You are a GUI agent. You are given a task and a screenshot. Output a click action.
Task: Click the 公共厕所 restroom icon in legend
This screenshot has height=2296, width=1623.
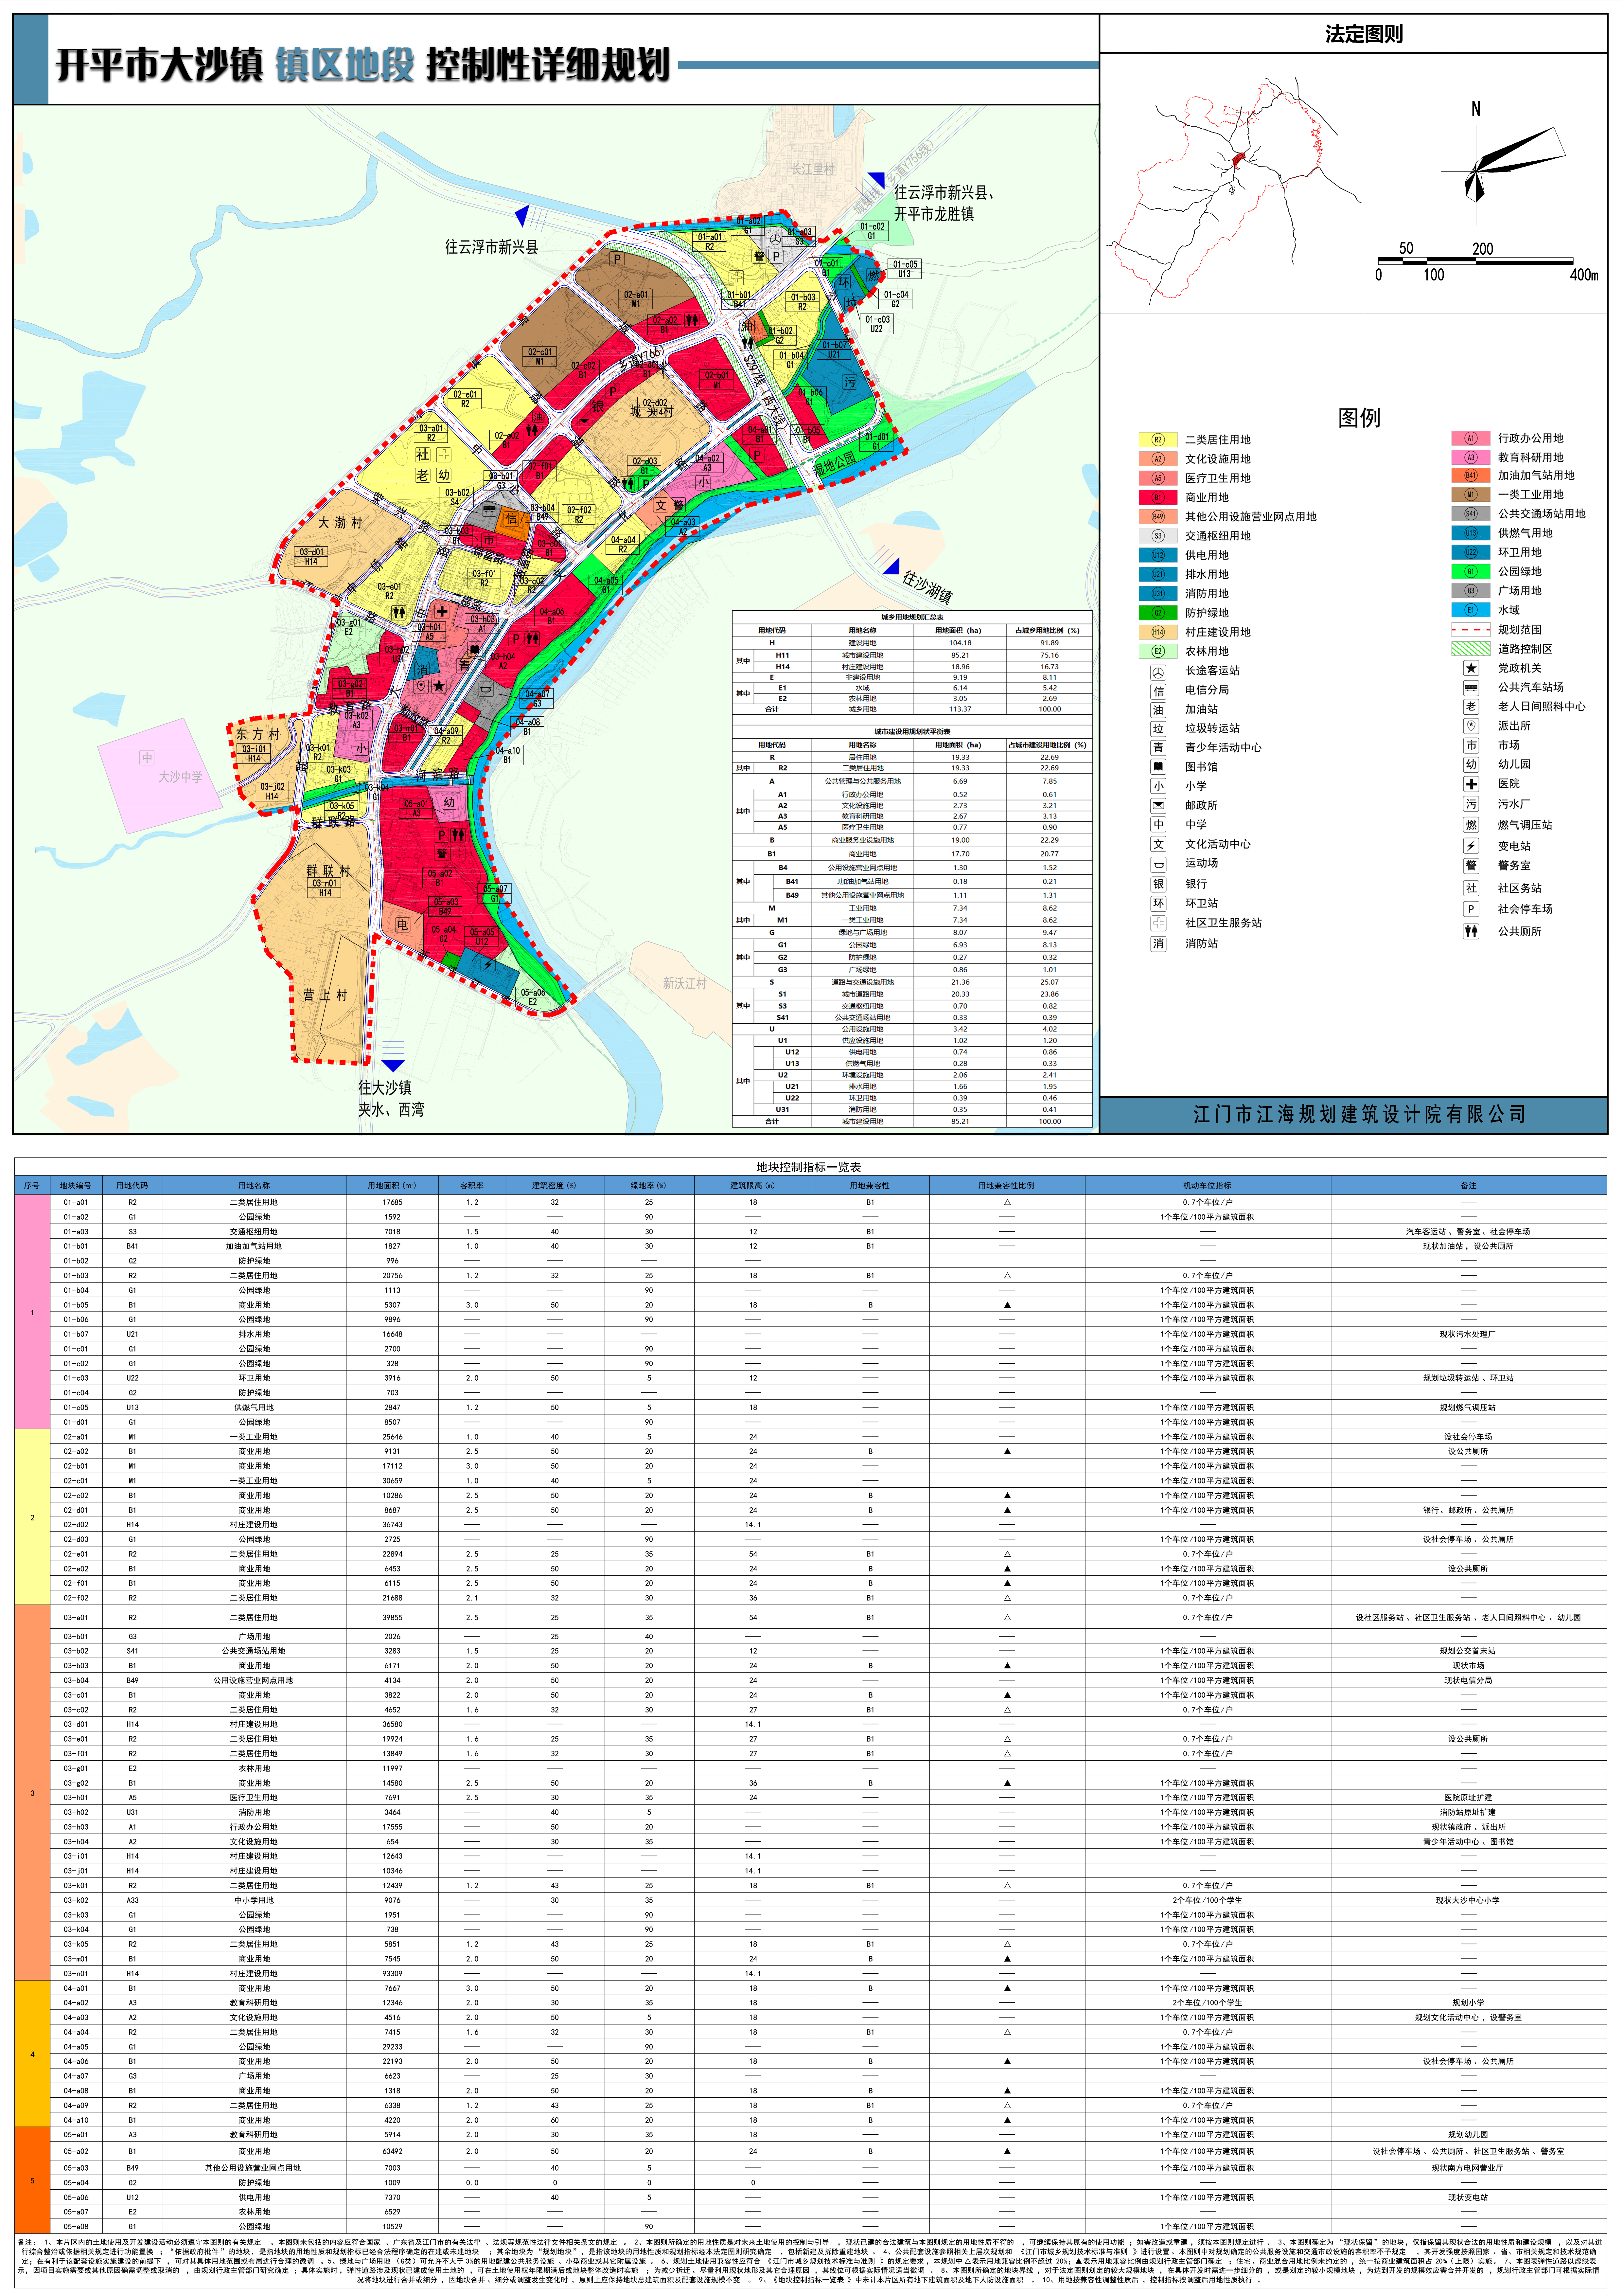click(1471, 931)
